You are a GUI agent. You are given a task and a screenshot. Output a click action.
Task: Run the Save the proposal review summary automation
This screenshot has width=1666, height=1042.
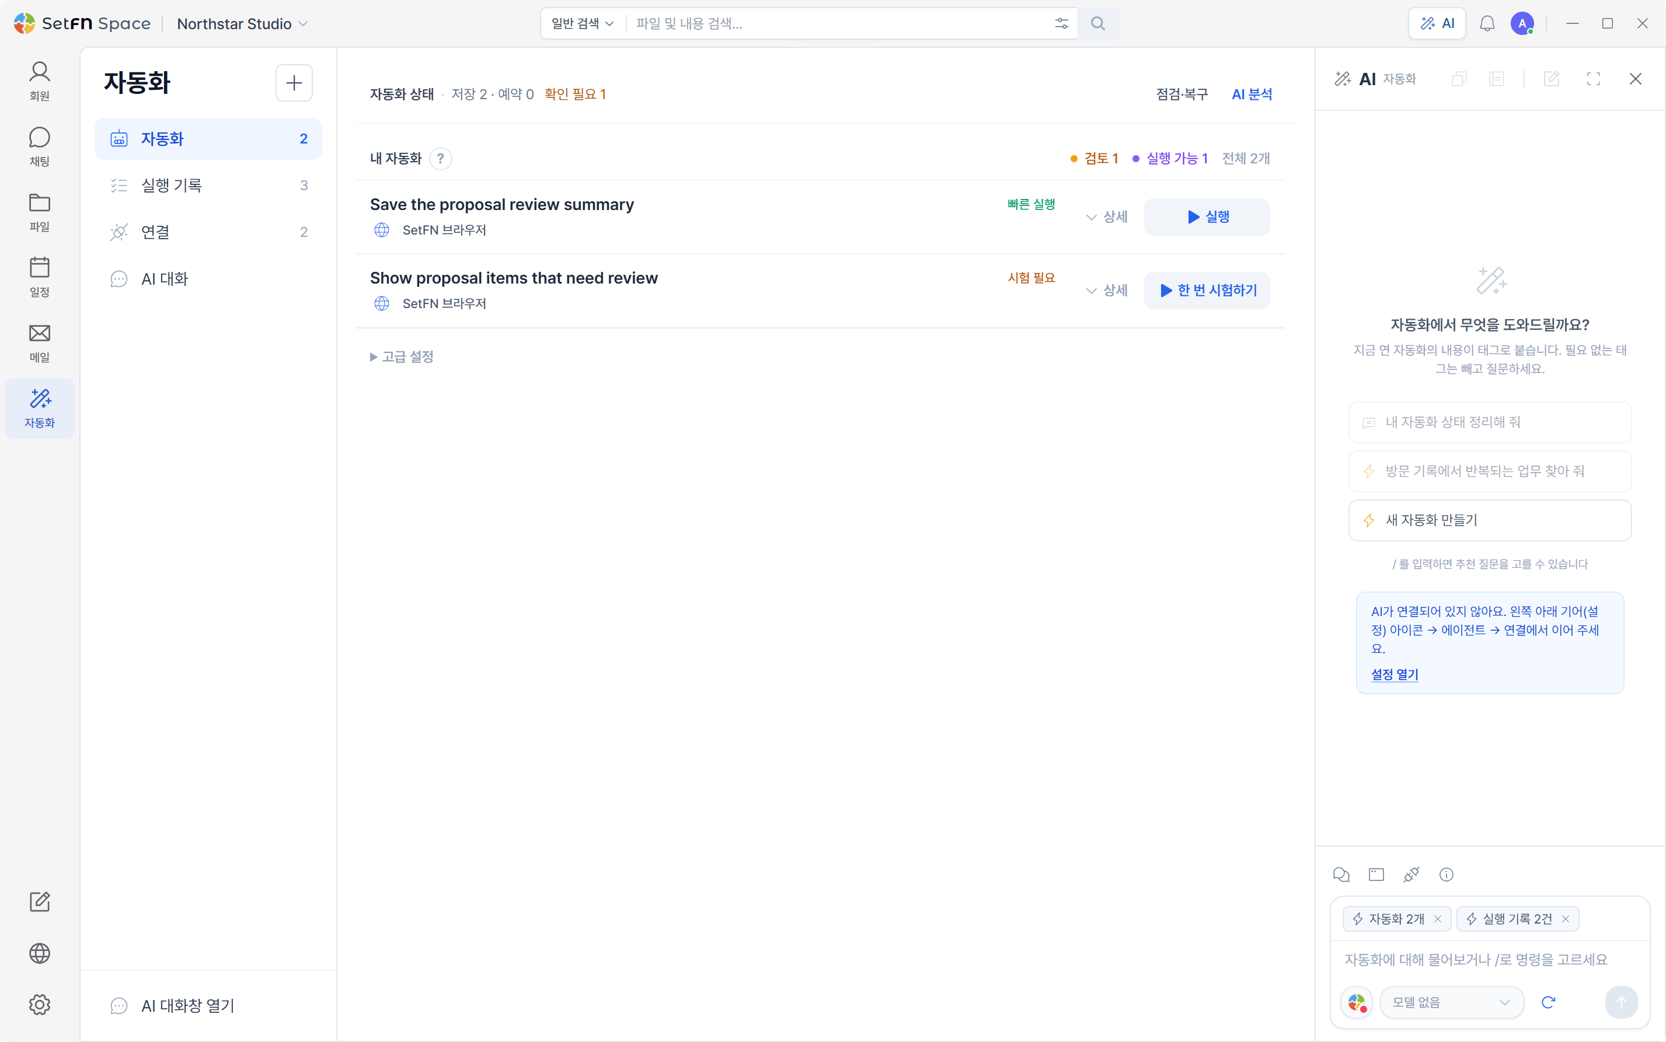[x=1207, y=217]
